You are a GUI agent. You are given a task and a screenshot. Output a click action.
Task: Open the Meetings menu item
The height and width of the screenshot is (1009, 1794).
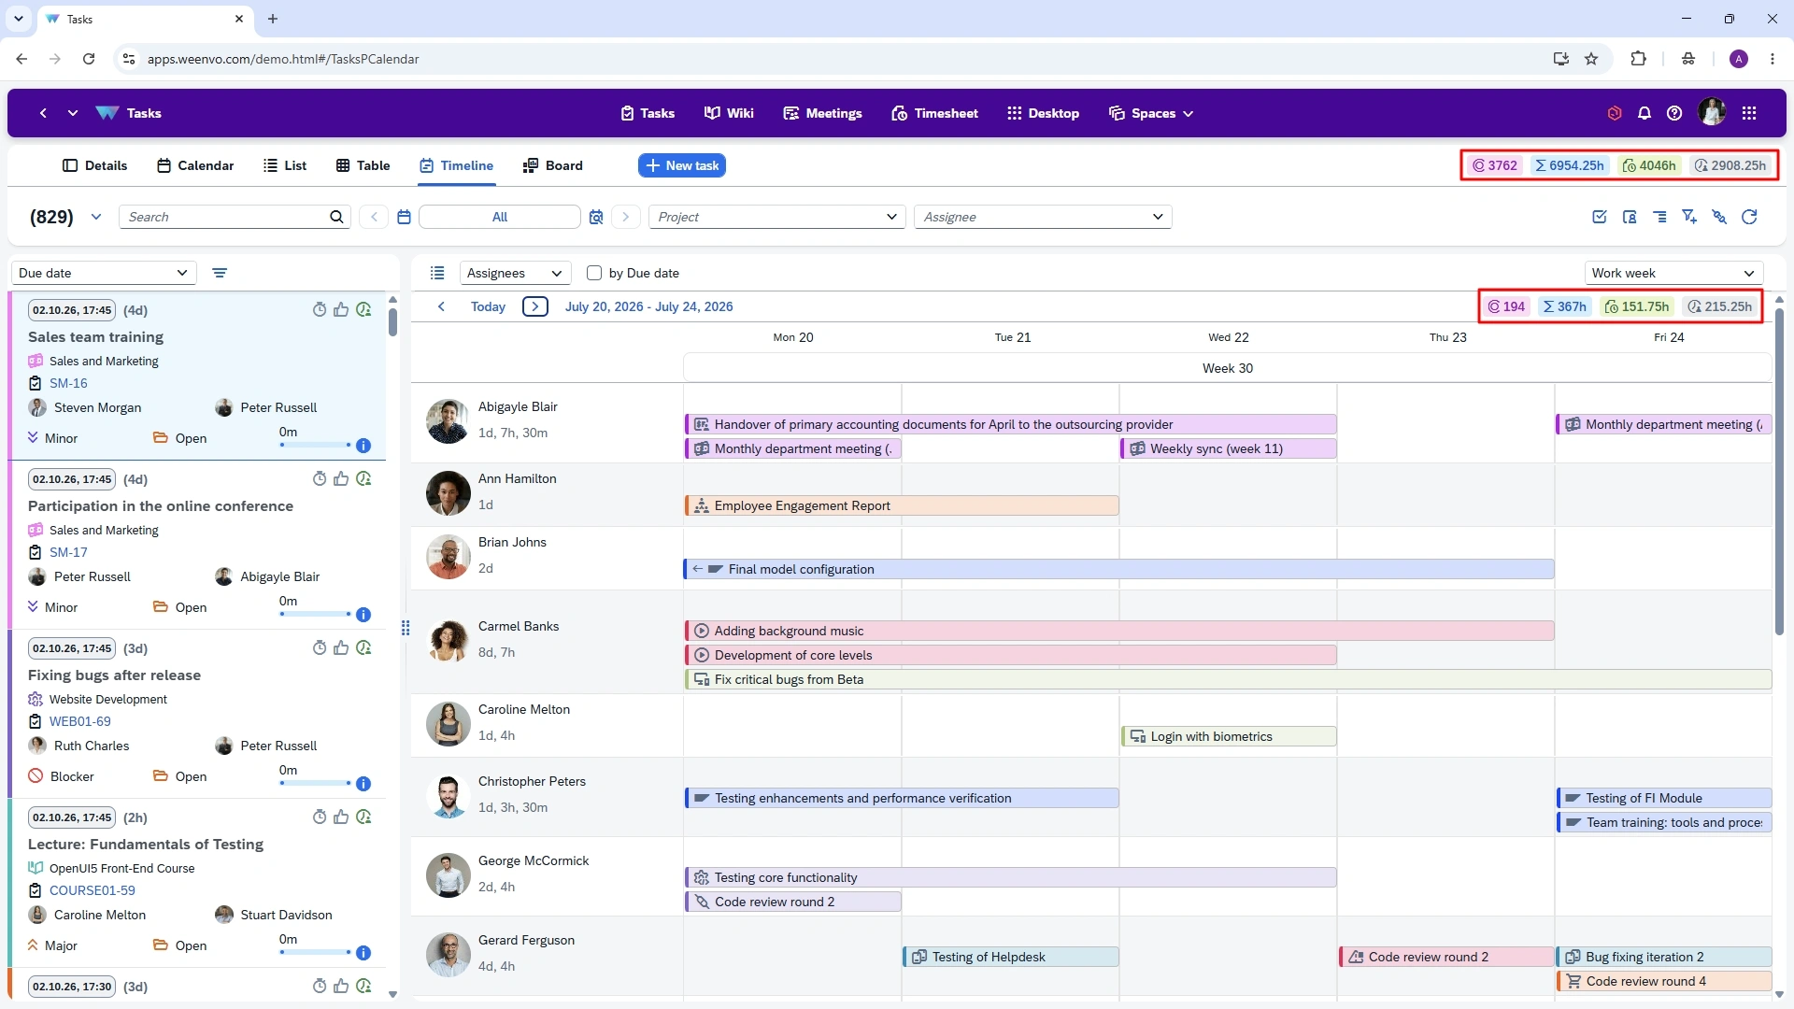[x=822, y=113]
